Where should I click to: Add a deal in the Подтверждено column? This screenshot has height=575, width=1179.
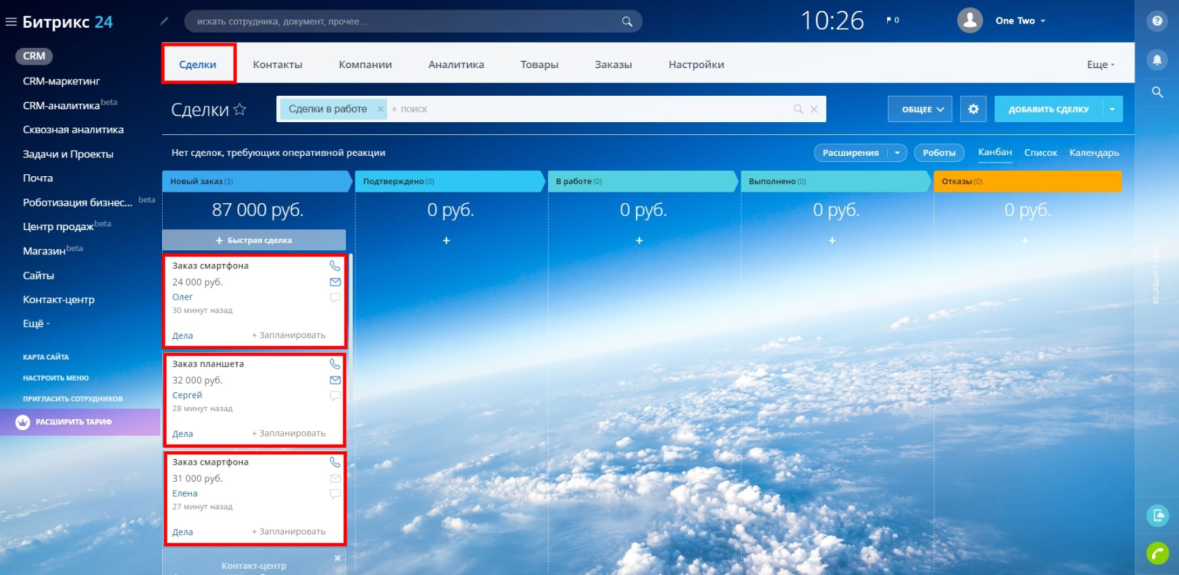[x=447, y=240]
